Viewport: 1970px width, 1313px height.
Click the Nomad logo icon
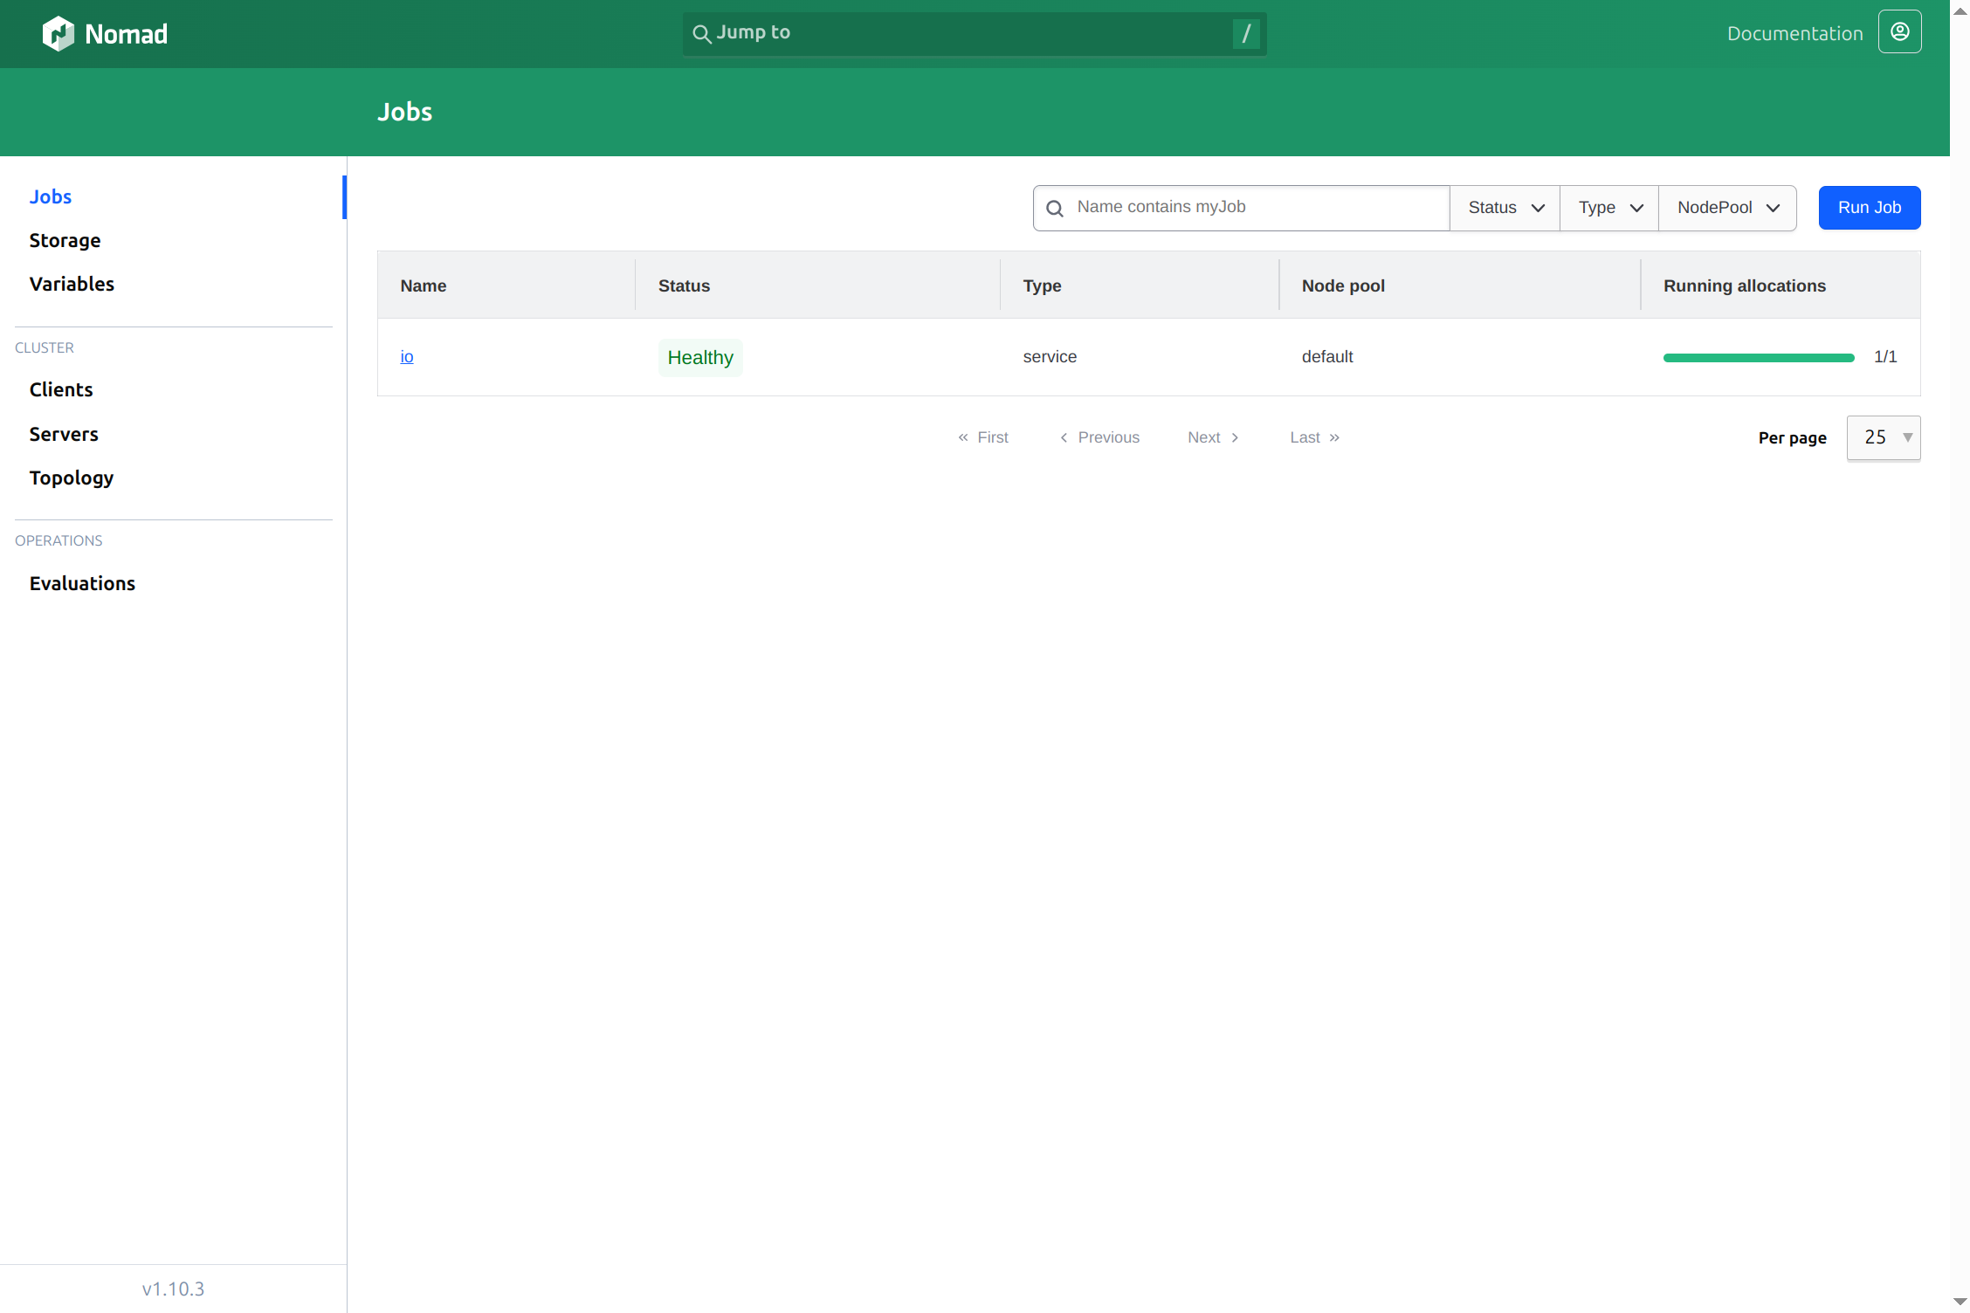point(59,34)
